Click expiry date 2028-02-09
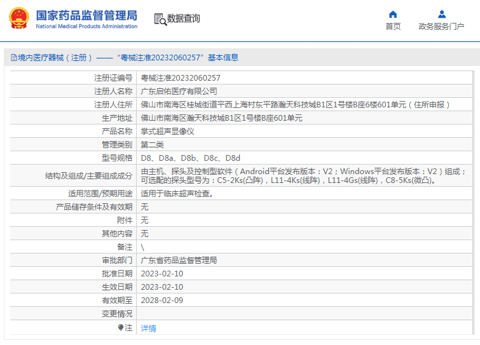This screenshot has width=480, height=345. [162, 301]
